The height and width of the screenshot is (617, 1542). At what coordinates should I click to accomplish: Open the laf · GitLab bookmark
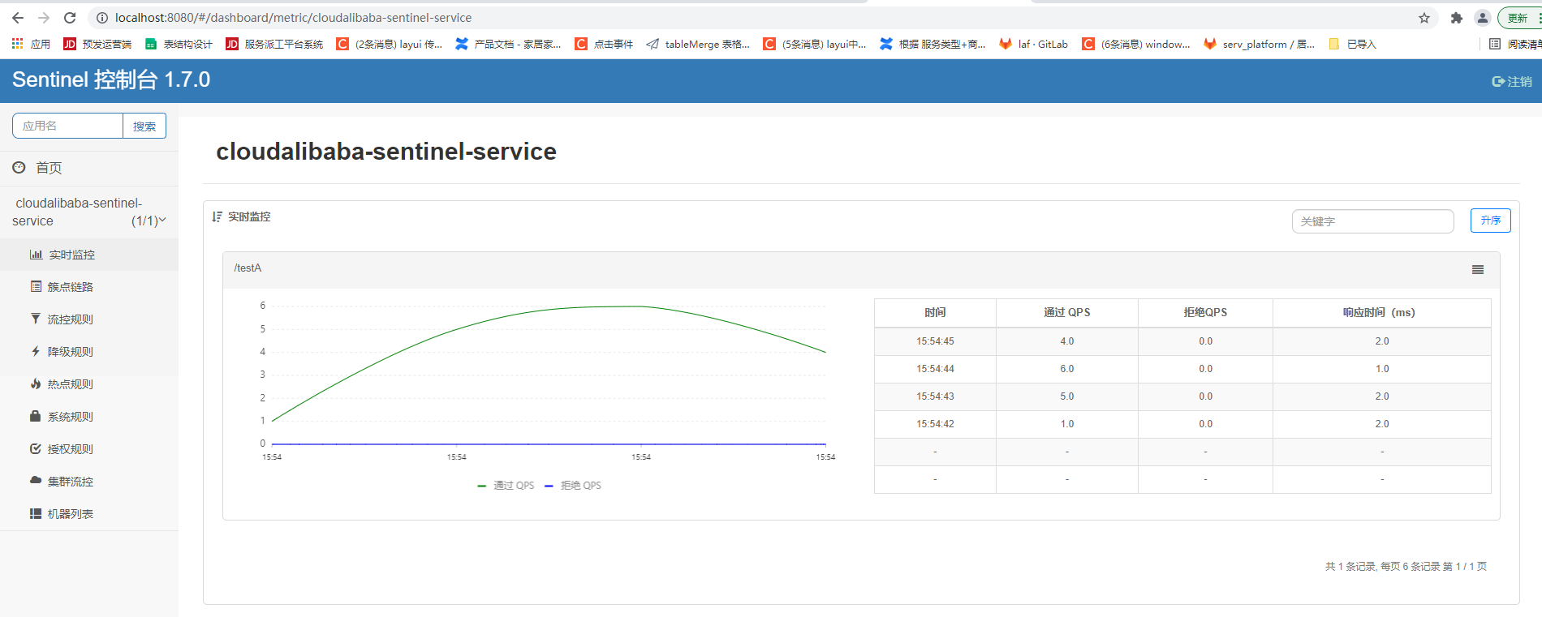click(1033, 44)
